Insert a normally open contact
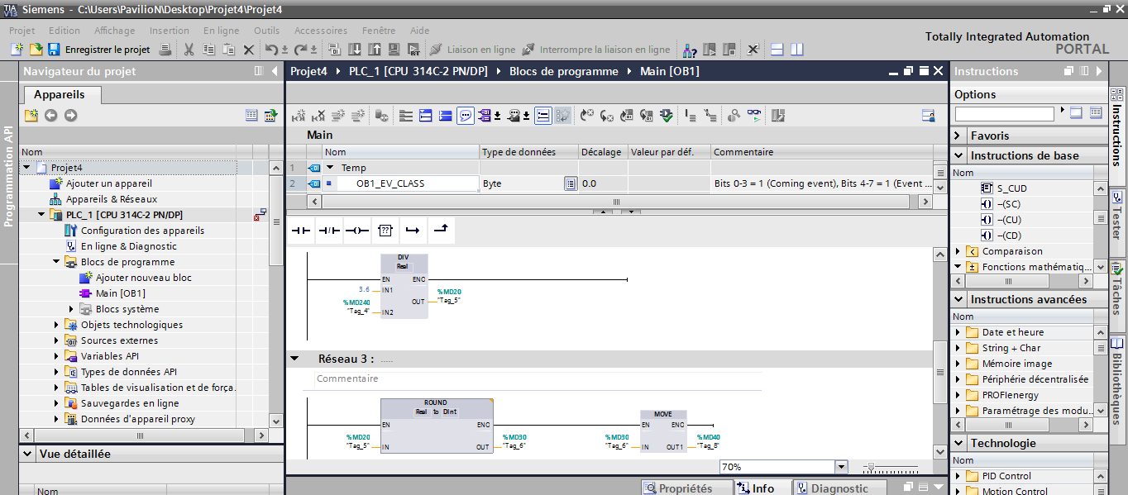The width and height of the screenshot is (1128, 495). click(301, 231)
